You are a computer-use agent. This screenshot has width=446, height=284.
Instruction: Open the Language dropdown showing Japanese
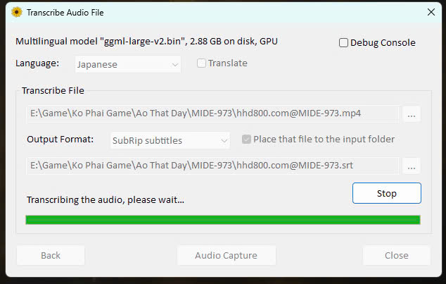click(127, 64)
